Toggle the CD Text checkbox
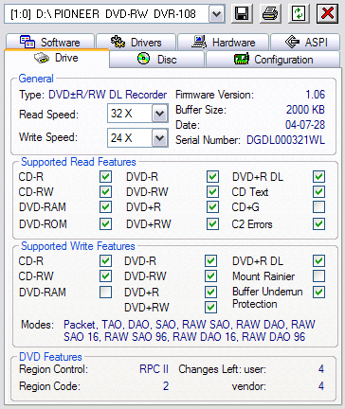345x409 pixels. 318,191
